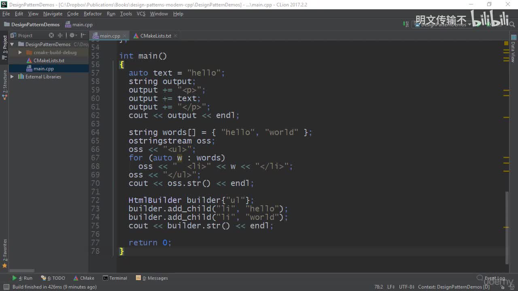
Task: Open the View menu
Action: [33, 14]
